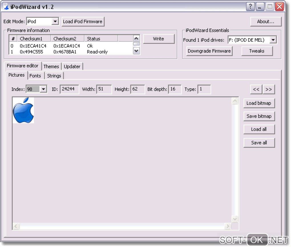The image size is (291, 247).
Task: Click checksum value 0x494C555
Action: tap(31, 52)
